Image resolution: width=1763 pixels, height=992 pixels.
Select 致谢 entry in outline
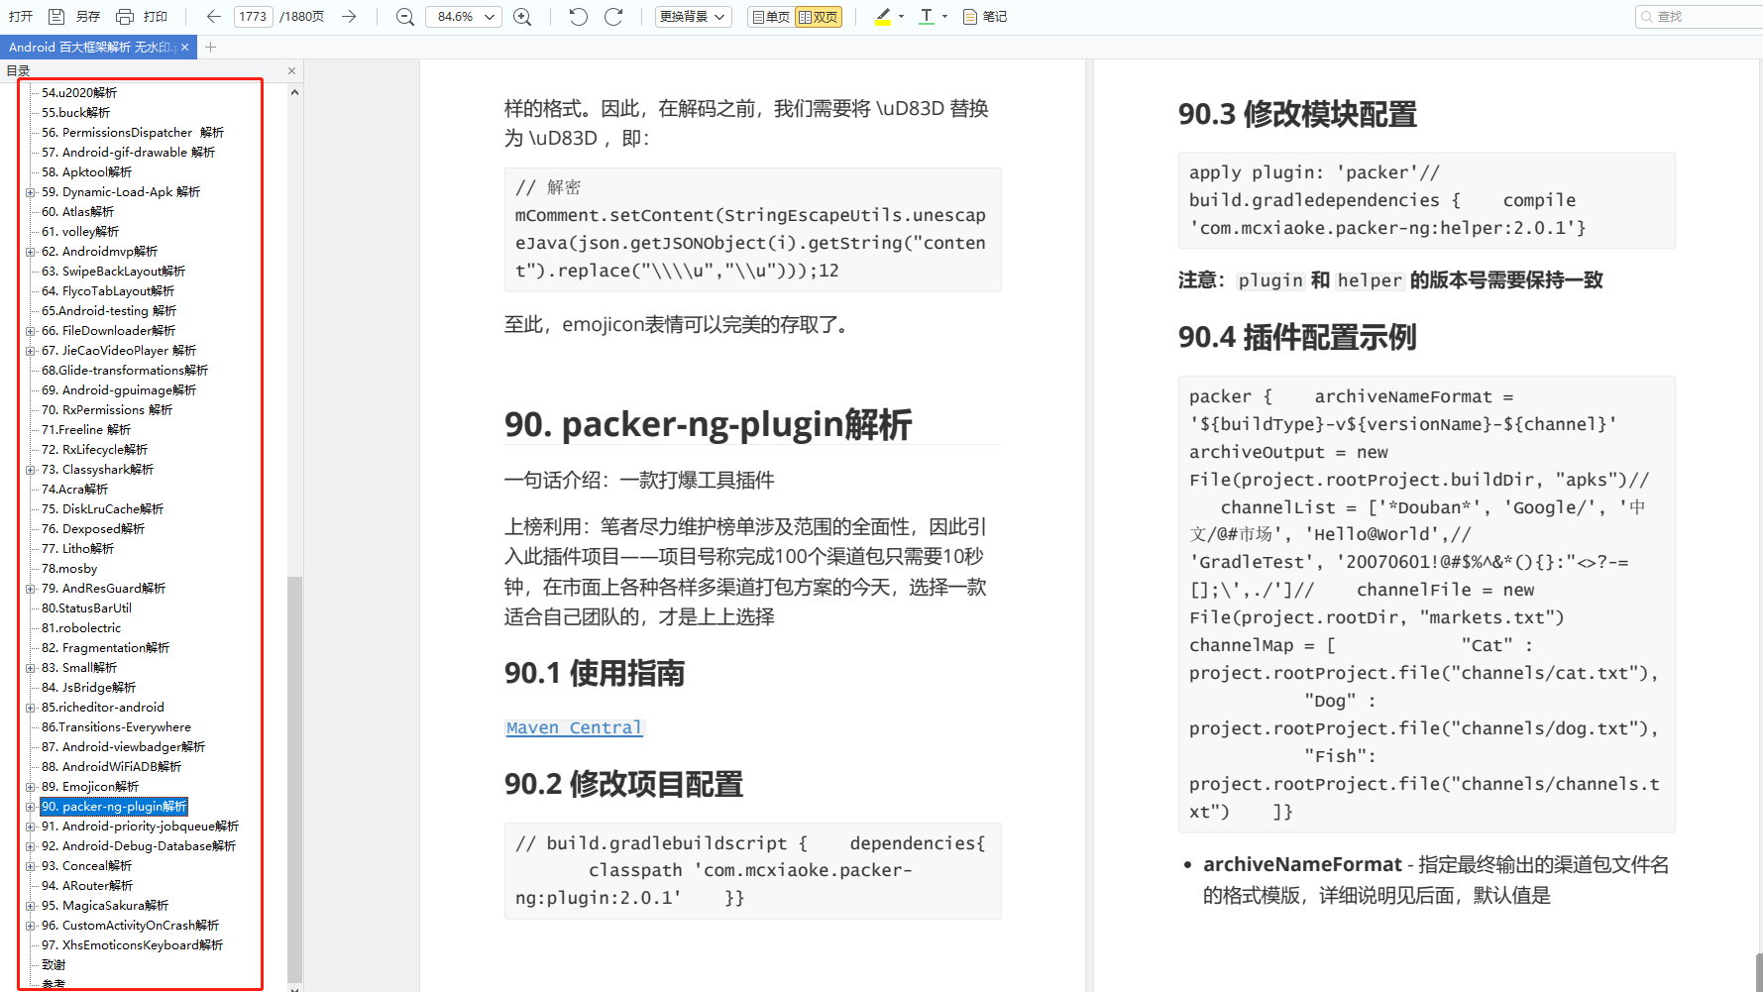(x=54, y=965)
